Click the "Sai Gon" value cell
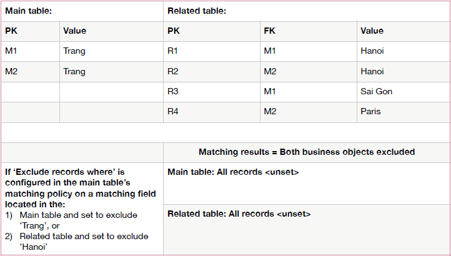 pyautogui.click(x=376, y=91)
